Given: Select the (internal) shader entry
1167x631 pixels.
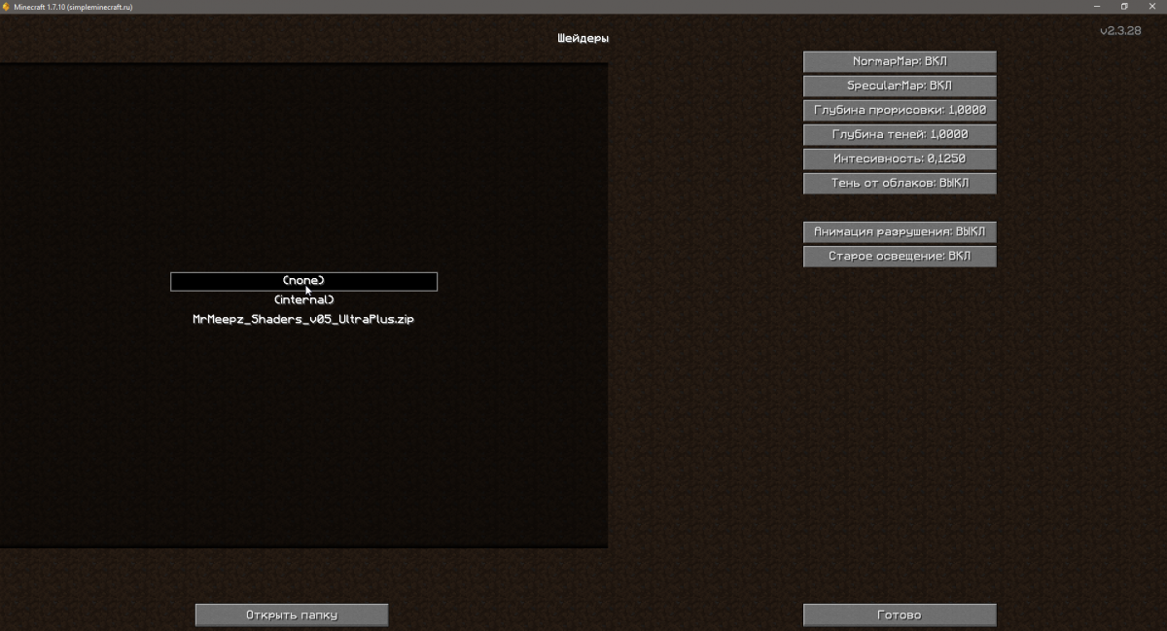Looking at the screenshot, I should [303, 299].
